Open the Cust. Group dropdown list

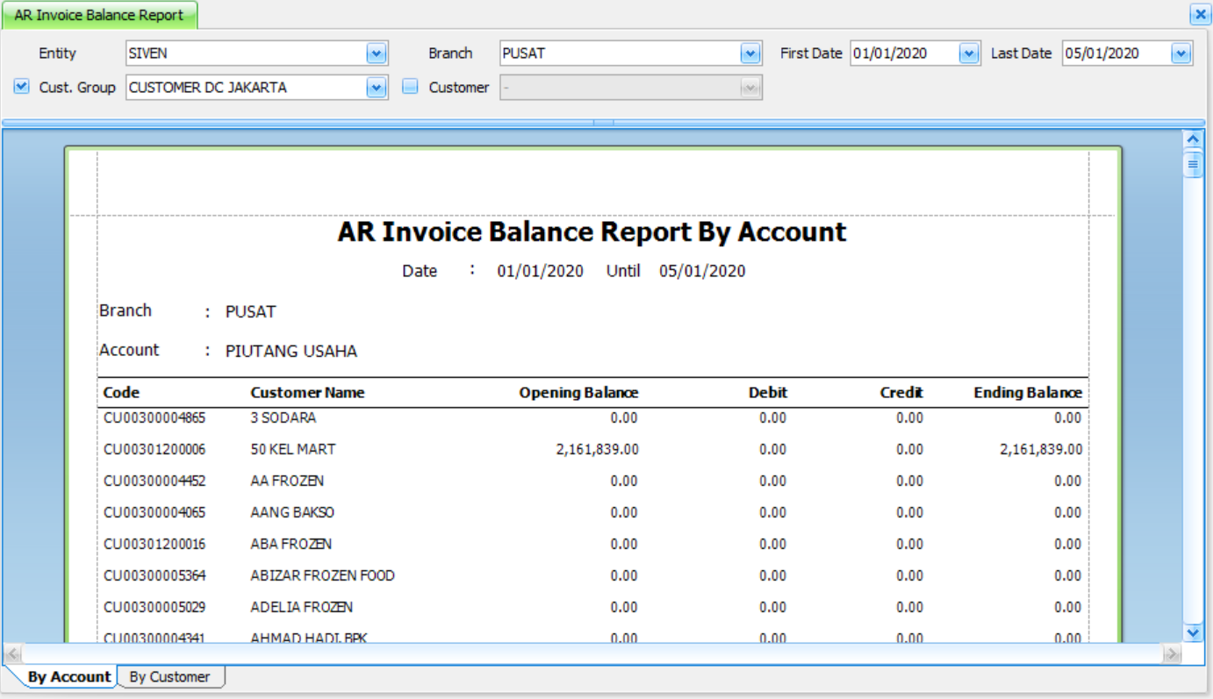tap(377, 88)
